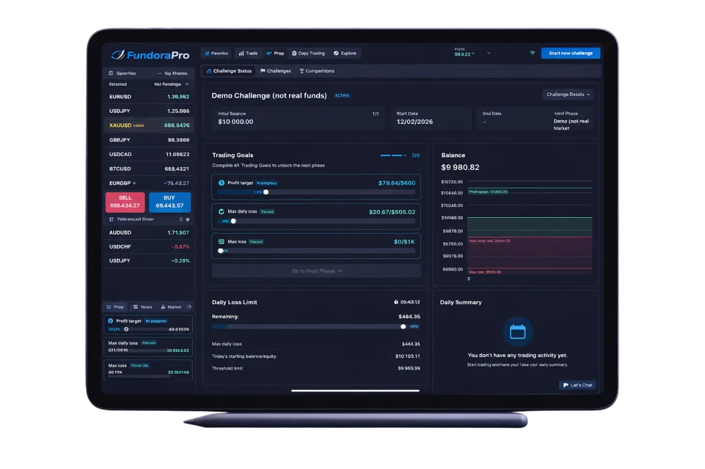Viewport: 705px width, 469px height.
Task: Click the Max daily loss progress handle
Action: click(x=234, y=221)
